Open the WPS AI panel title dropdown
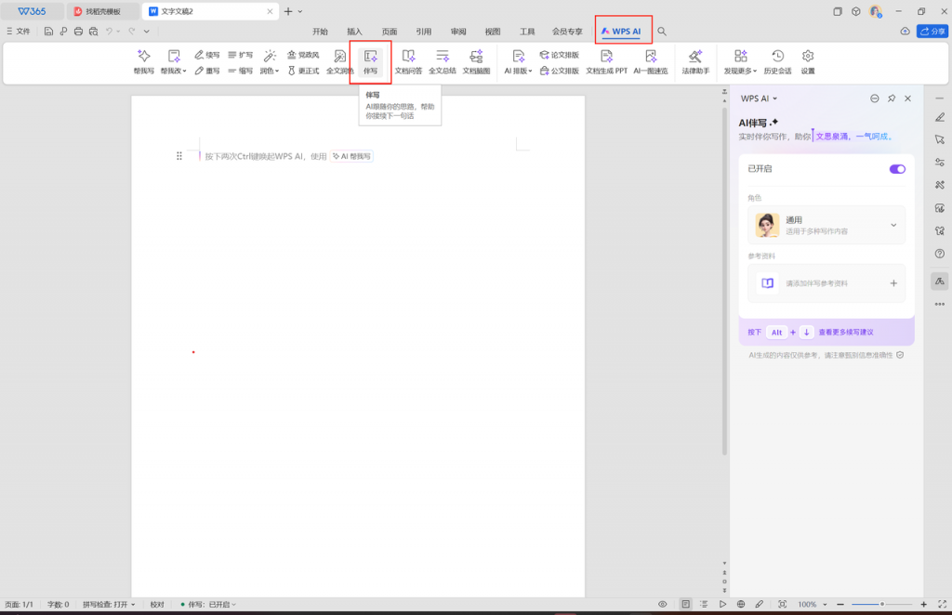Viewport: 952px width, 615px height. point(759,98)
